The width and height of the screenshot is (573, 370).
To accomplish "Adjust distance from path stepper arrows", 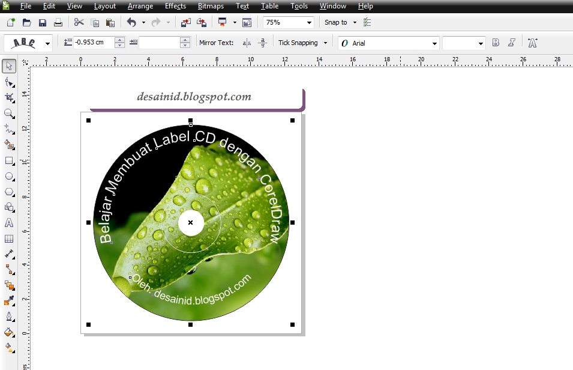I will (119, 43).
